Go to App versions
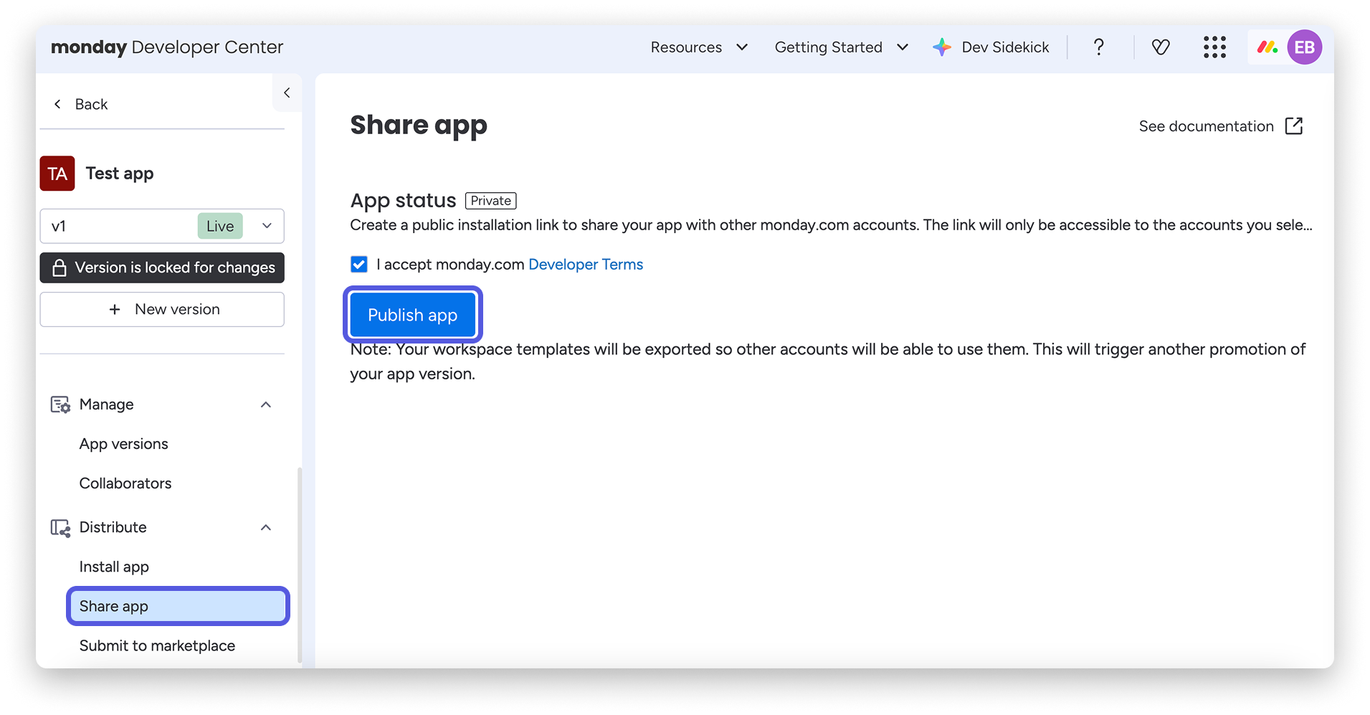Screen dimensions: 1370x715 124,444
